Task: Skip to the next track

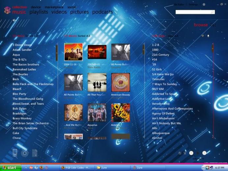Action: (x=204, y=153)
